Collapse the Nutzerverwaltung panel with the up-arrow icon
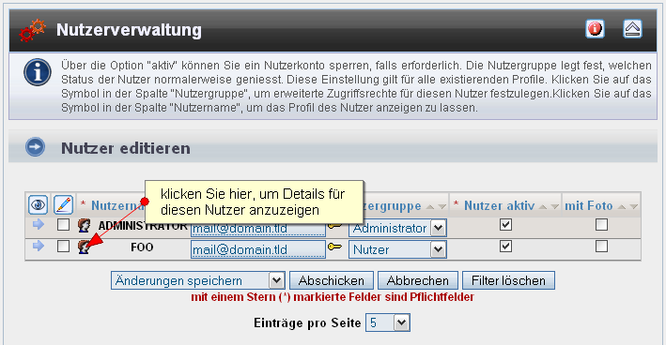 (632, 29)
